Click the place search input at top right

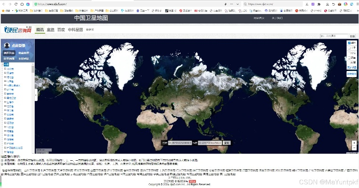tap(334, 36)
